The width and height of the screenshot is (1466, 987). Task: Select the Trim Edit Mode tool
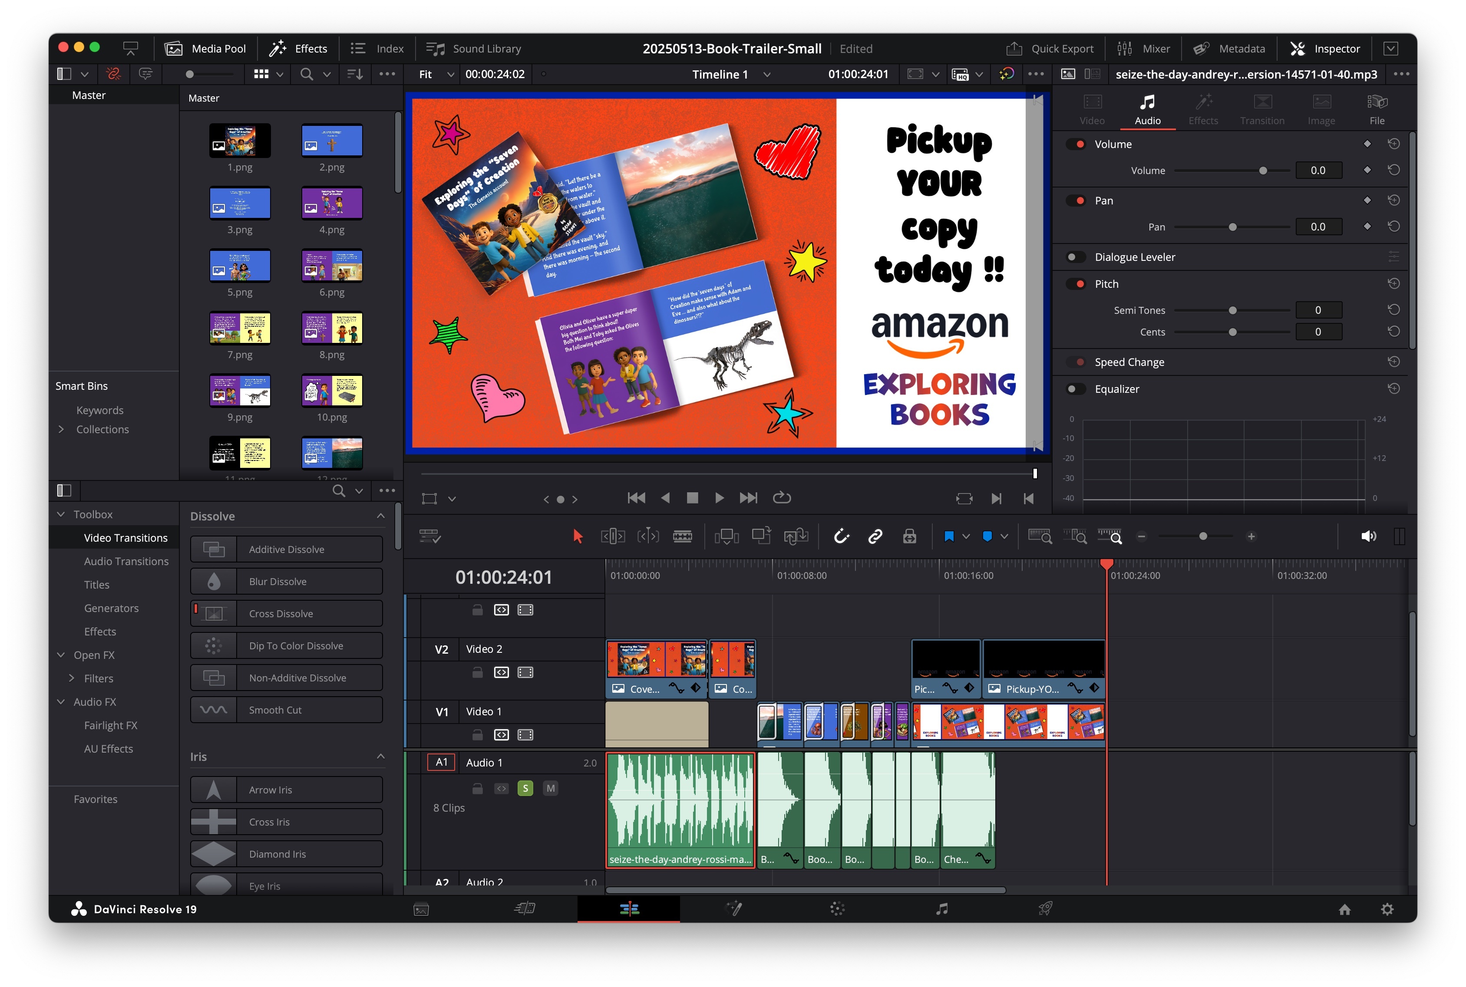click(613, 536)
